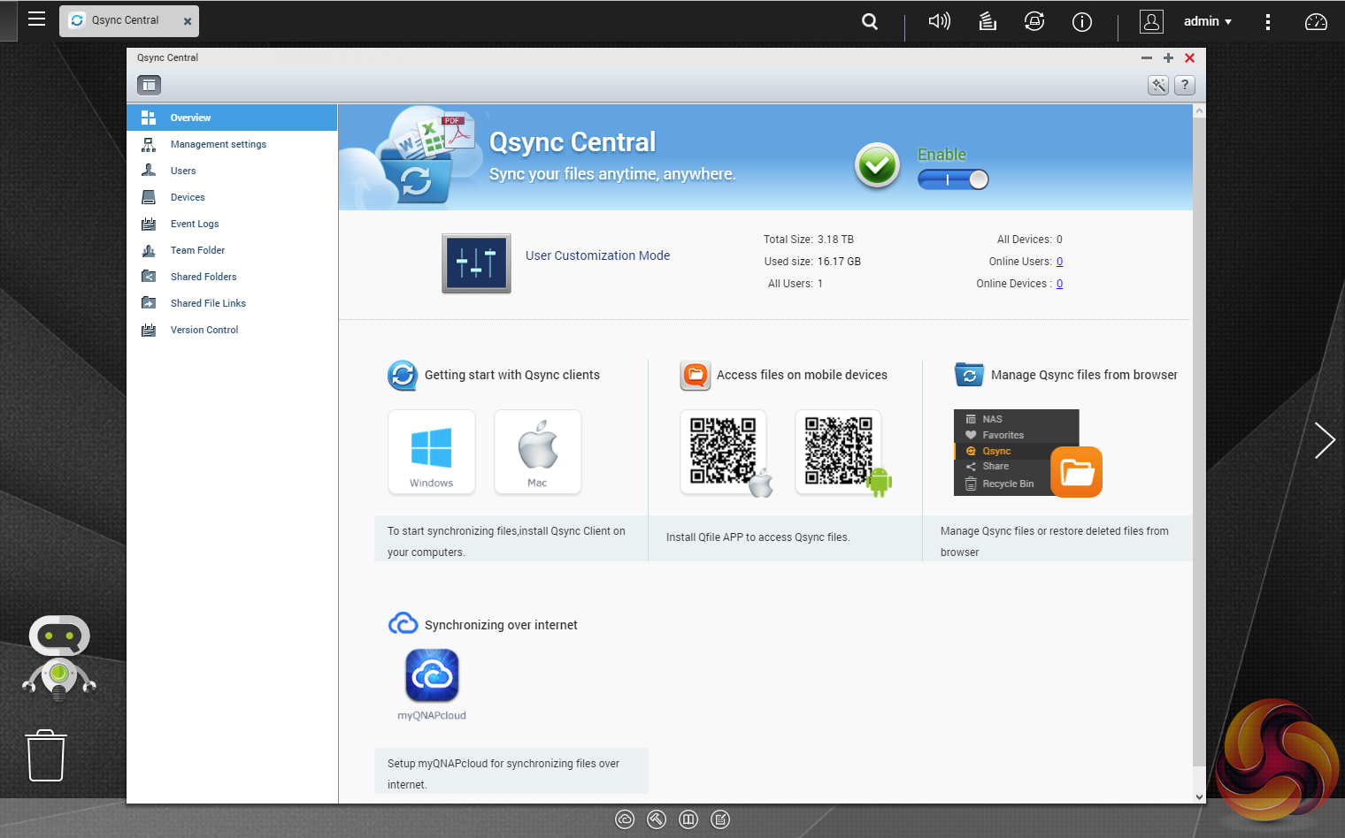Open Team Folder in sidebar
This screenshot has width=1345, height=838.
pyautogui.click(x=232, y=250)
